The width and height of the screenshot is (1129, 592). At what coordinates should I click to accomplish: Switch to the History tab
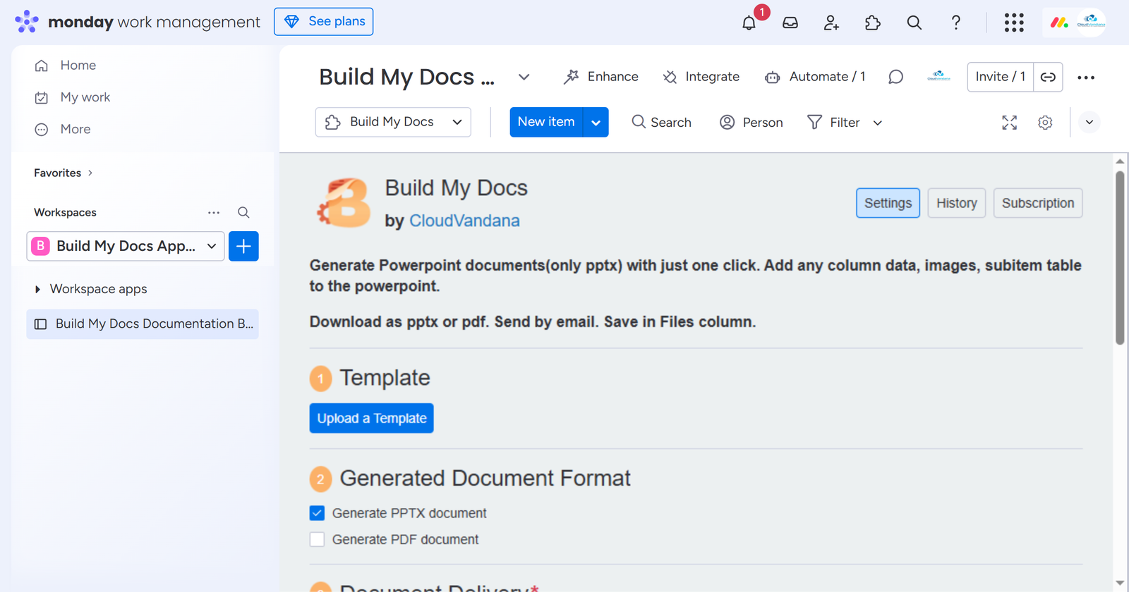click(x=957, y=203)
